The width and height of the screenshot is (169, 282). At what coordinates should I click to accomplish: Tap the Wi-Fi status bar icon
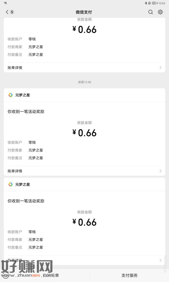tap(5, 3)
